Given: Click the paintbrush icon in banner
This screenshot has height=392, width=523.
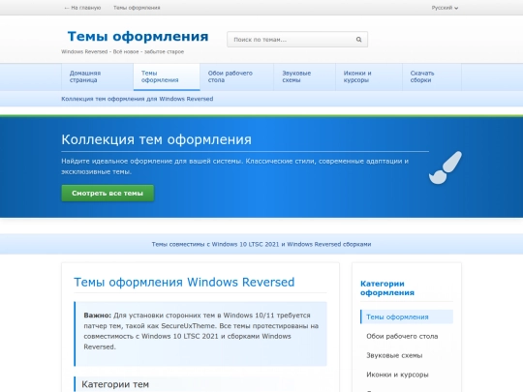Looking at the screenshot, I should (x=446, y=167).
